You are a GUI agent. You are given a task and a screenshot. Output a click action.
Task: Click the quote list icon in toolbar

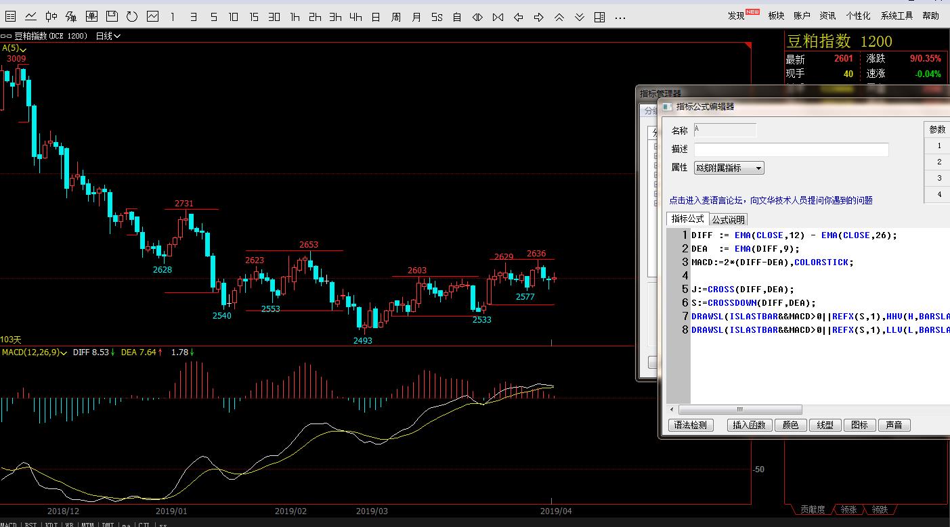tap(10, 16)
